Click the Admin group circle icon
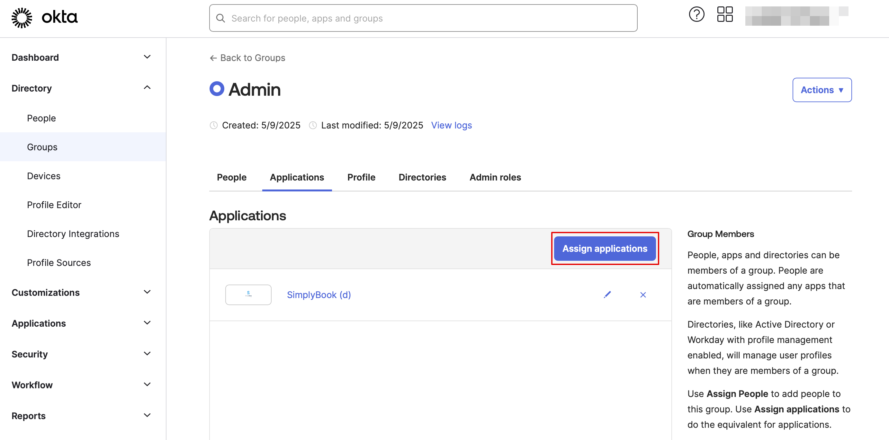The image size is (889, 440). 217,89
